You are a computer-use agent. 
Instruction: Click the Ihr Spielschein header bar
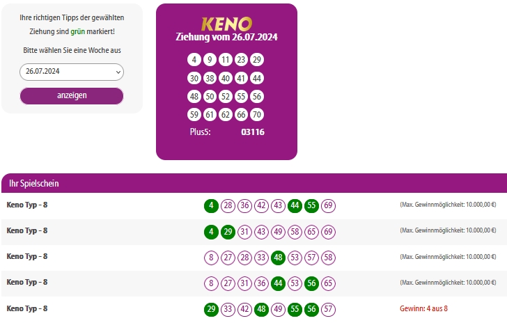(253, 184)
